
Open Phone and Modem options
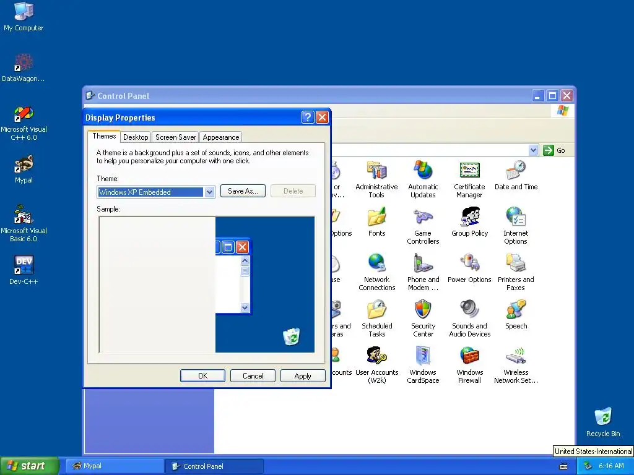pos(423,272)
